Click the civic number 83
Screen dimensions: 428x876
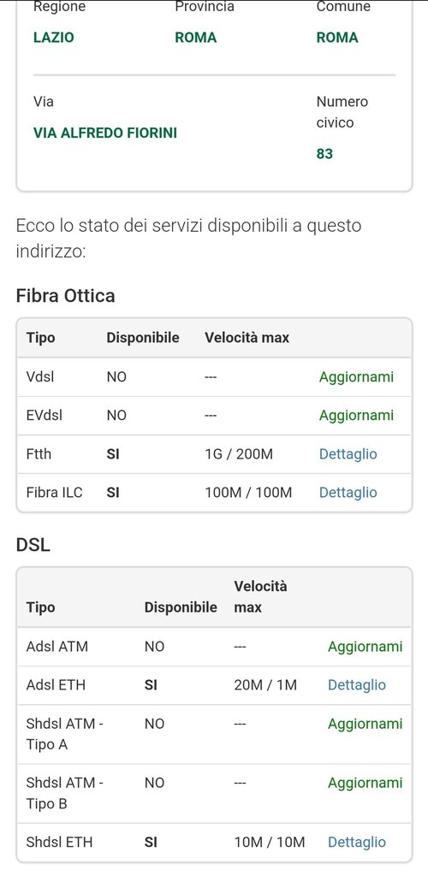click(x=324, y=154)
